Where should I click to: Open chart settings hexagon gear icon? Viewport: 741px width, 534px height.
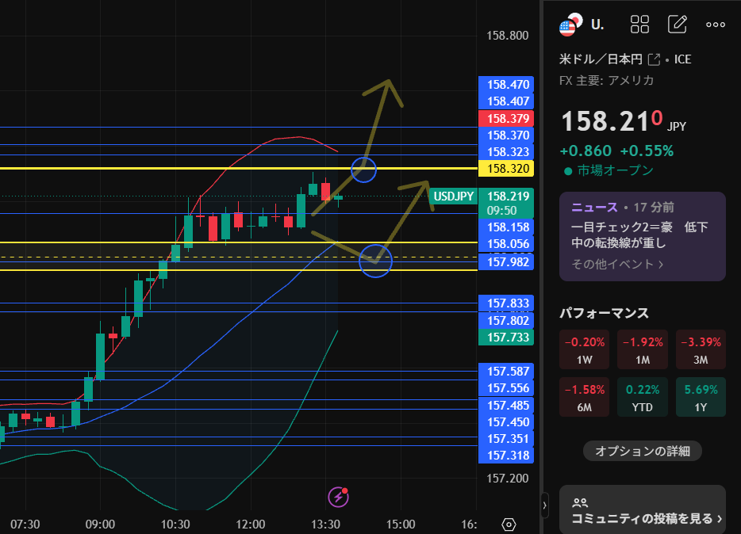tap(509, 524)
